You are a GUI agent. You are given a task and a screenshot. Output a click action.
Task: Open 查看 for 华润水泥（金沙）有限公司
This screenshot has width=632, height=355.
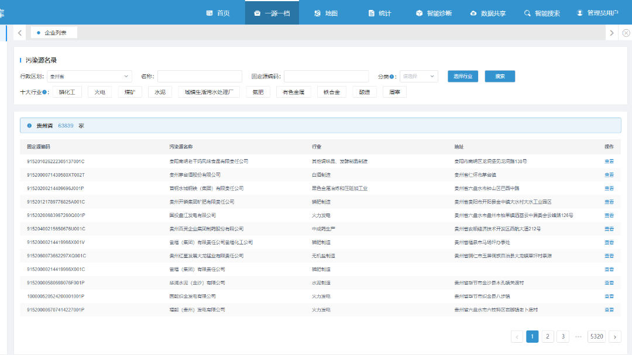coord(609,283)
